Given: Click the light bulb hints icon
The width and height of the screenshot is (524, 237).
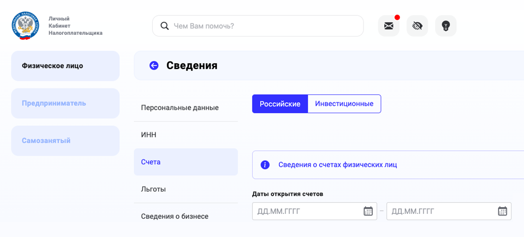Looking at the screenshot, I should tap(446, 26).
